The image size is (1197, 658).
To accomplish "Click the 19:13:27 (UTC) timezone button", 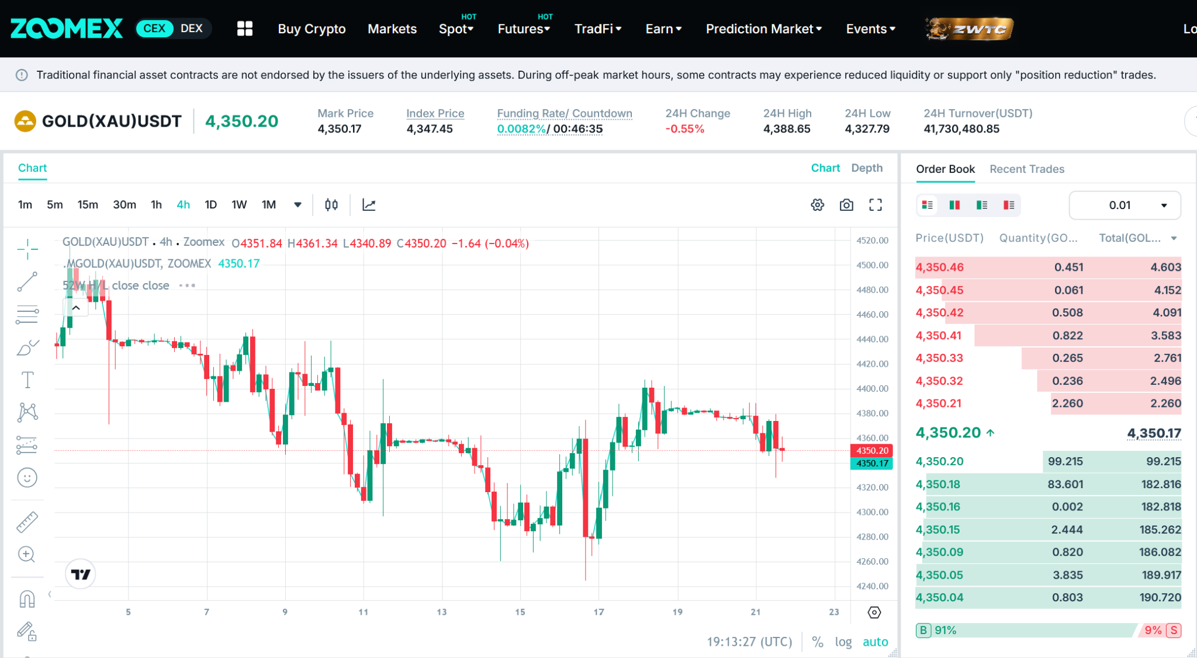I will [x=749, y=642].
